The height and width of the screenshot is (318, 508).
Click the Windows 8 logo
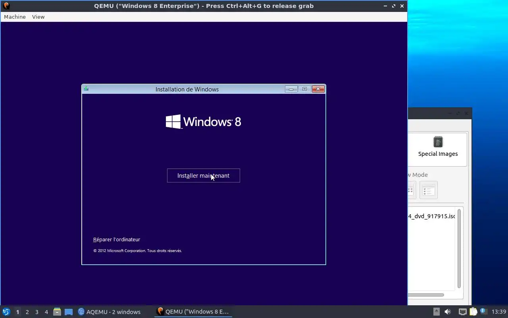pyautogui.click(x=203, y=122)
